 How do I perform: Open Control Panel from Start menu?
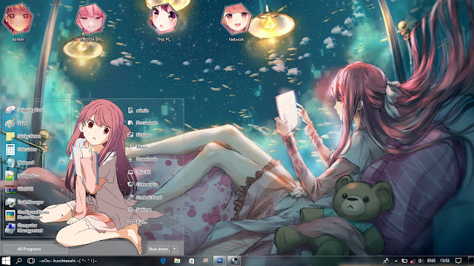pos(145,197)
